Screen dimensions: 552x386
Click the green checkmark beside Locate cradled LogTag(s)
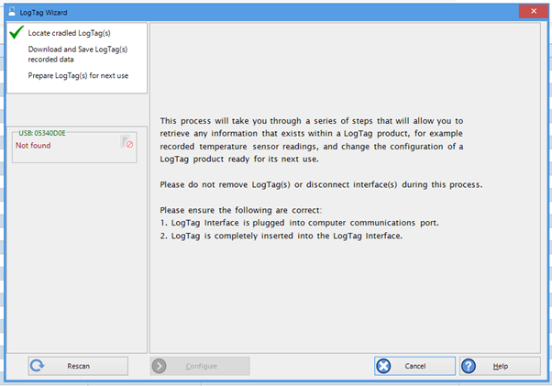(16, 33)
